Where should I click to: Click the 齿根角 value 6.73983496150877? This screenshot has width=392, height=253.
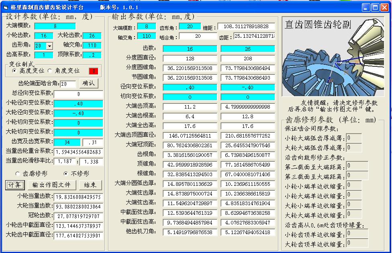click(248, 155)
